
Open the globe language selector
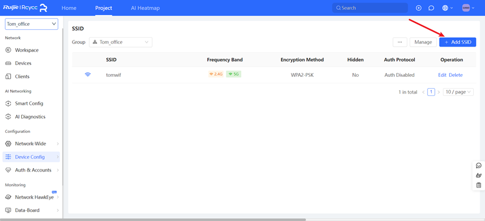tap(447, 8)
